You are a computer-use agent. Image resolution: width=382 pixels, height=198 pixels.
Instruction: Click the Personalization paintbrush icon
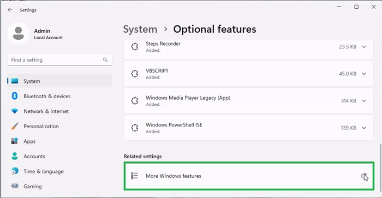point(15,126)
